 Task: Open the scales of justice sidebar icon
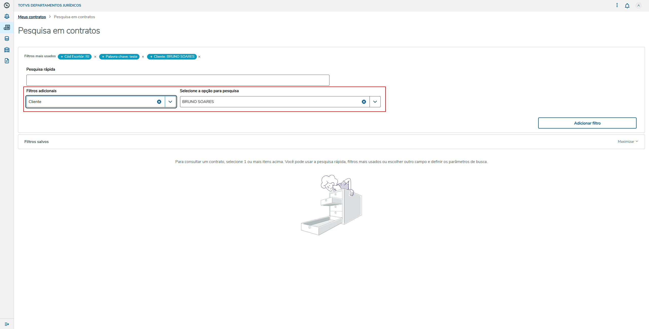[x=7, y=16]
